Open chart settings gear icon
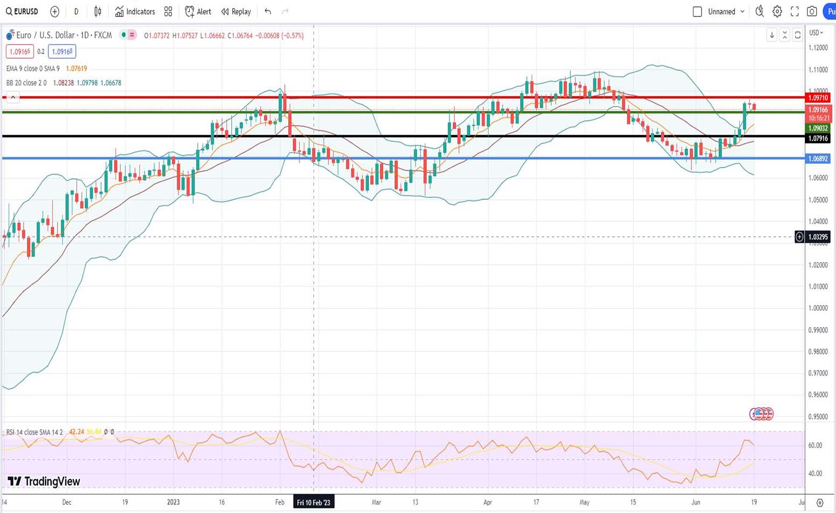The height and width of the screenshot is (513, 836). [x=777, y=11]
